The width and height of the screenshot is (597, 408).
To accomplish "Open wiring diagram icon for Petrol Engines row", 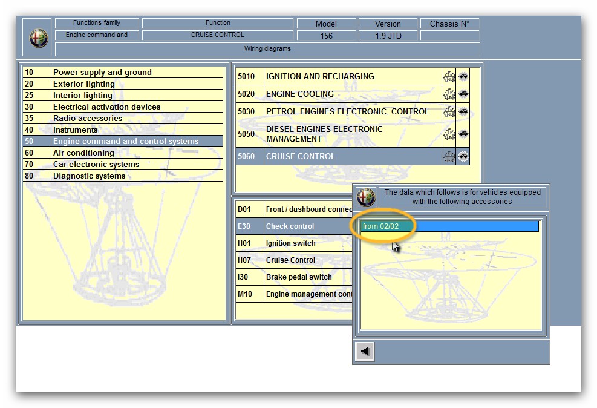I will pyautogui.click(x=449, y=111).
